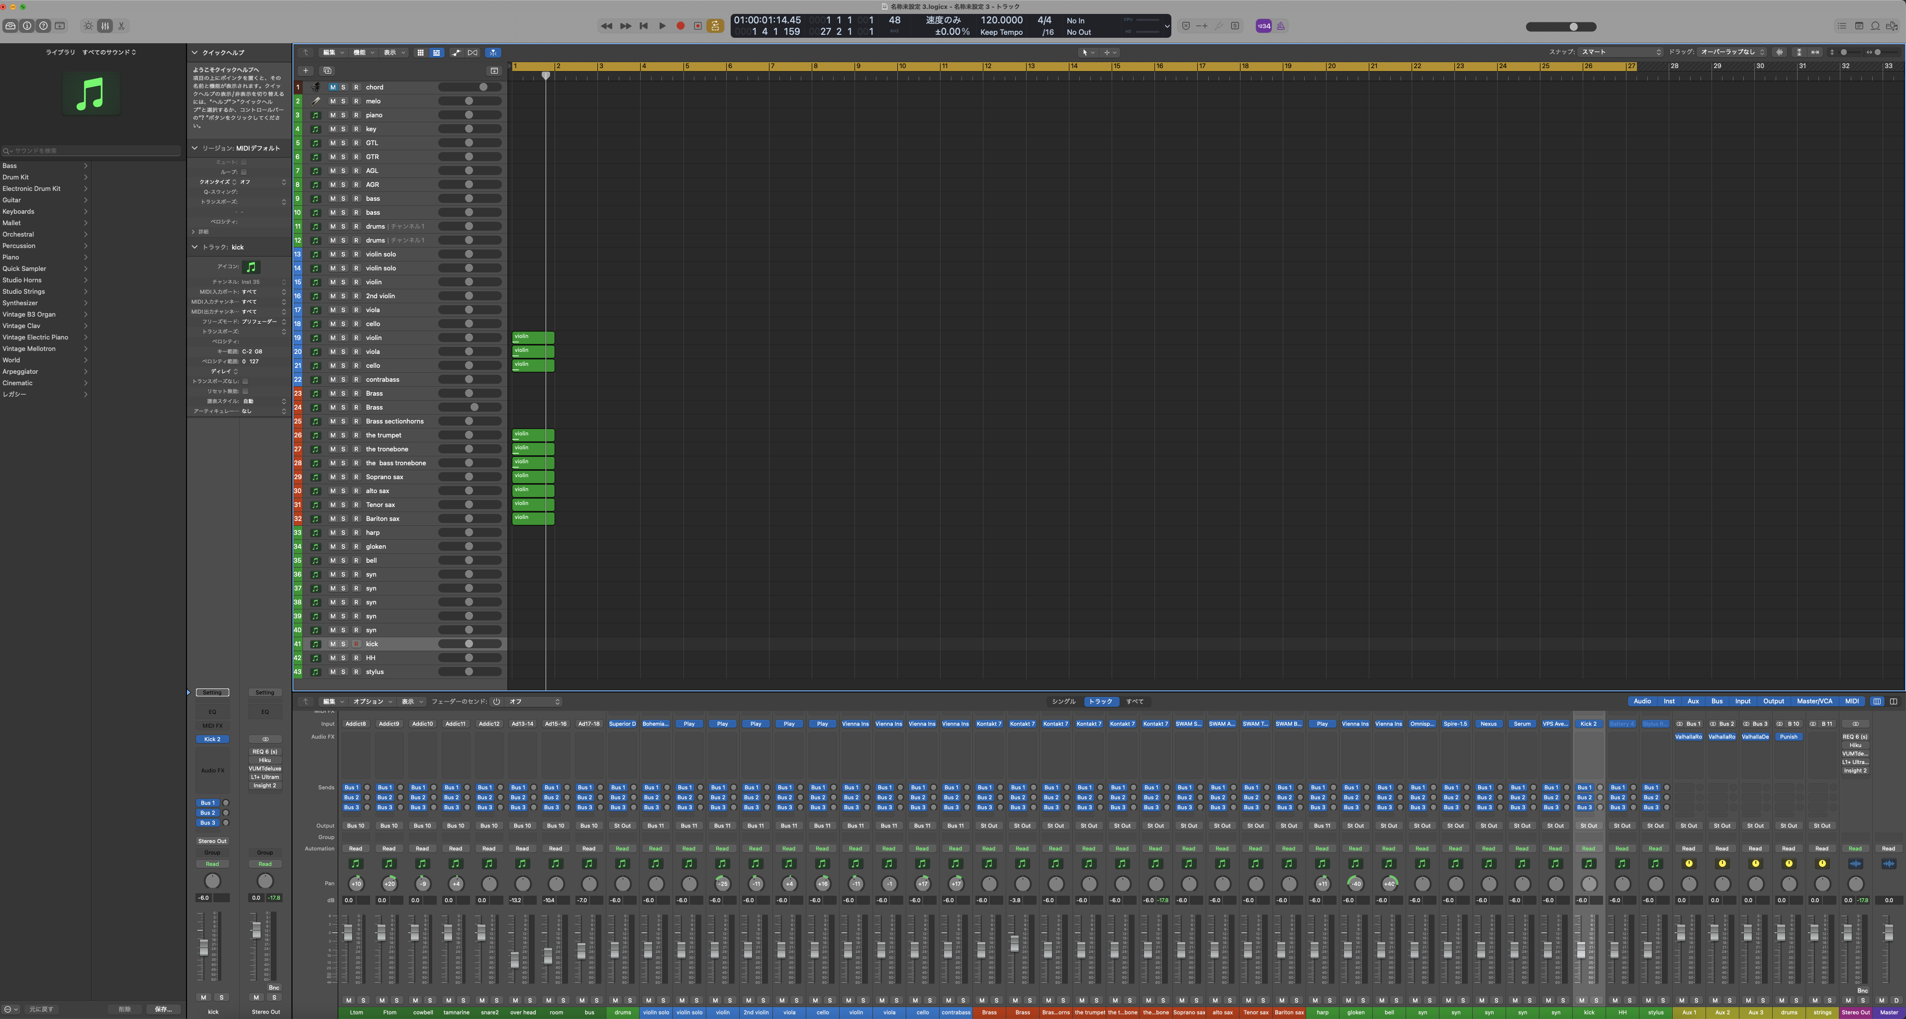Click the Catch Playhead pin icon
This screenshot has width=1906, height=1019.
(x=493, y=53)
